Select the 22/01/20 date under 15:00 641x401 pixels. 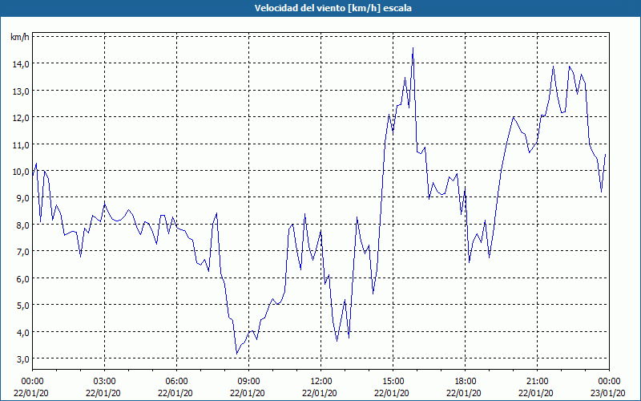coord(392,393)
